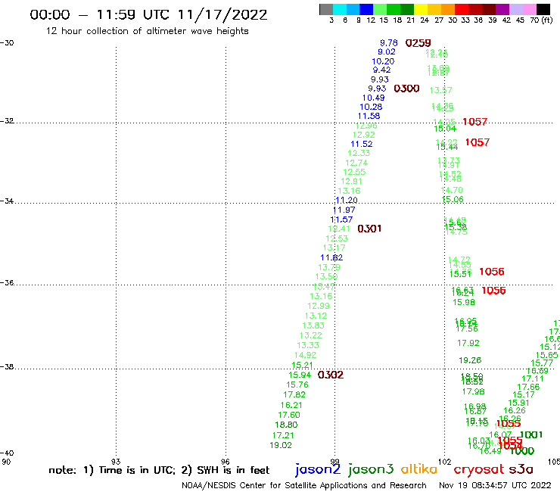Click the cyan swatch in the wave-height legend

point(340,9)
